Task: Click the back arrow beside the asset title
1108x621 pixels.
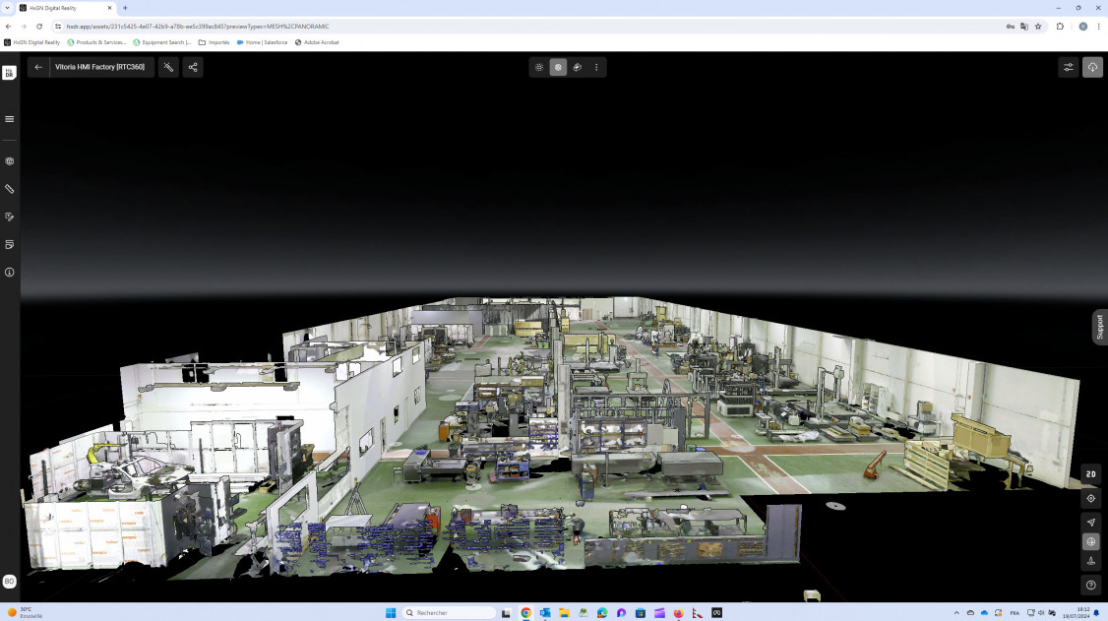Action: [x=38, y=67]
